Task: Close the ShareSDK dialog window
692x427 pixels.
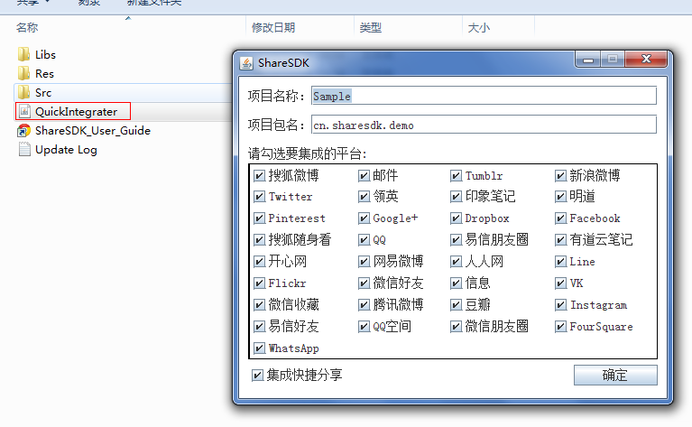Action: (x=646, y=60)
